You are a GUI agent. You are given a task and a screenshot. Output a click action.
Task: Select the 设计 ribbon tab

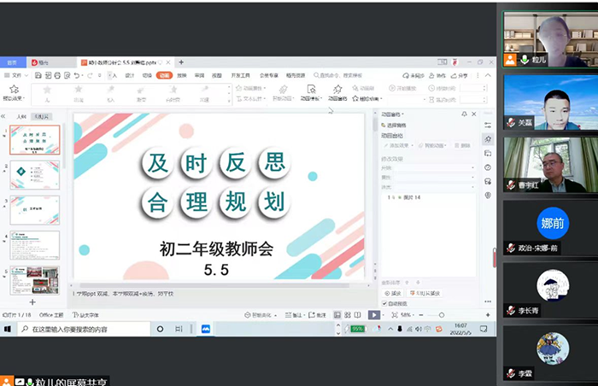click(130, 75)
